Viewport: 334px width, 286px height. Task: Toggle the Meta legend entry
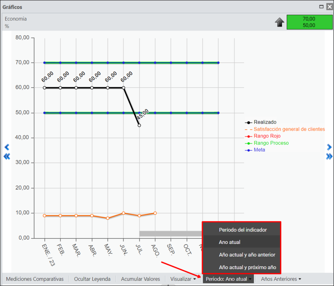pos(255,150)
